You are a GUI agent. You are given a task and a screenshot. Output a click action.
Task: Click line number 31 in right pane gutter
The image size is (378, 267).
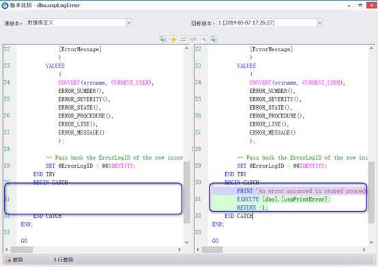pos(198,199)
